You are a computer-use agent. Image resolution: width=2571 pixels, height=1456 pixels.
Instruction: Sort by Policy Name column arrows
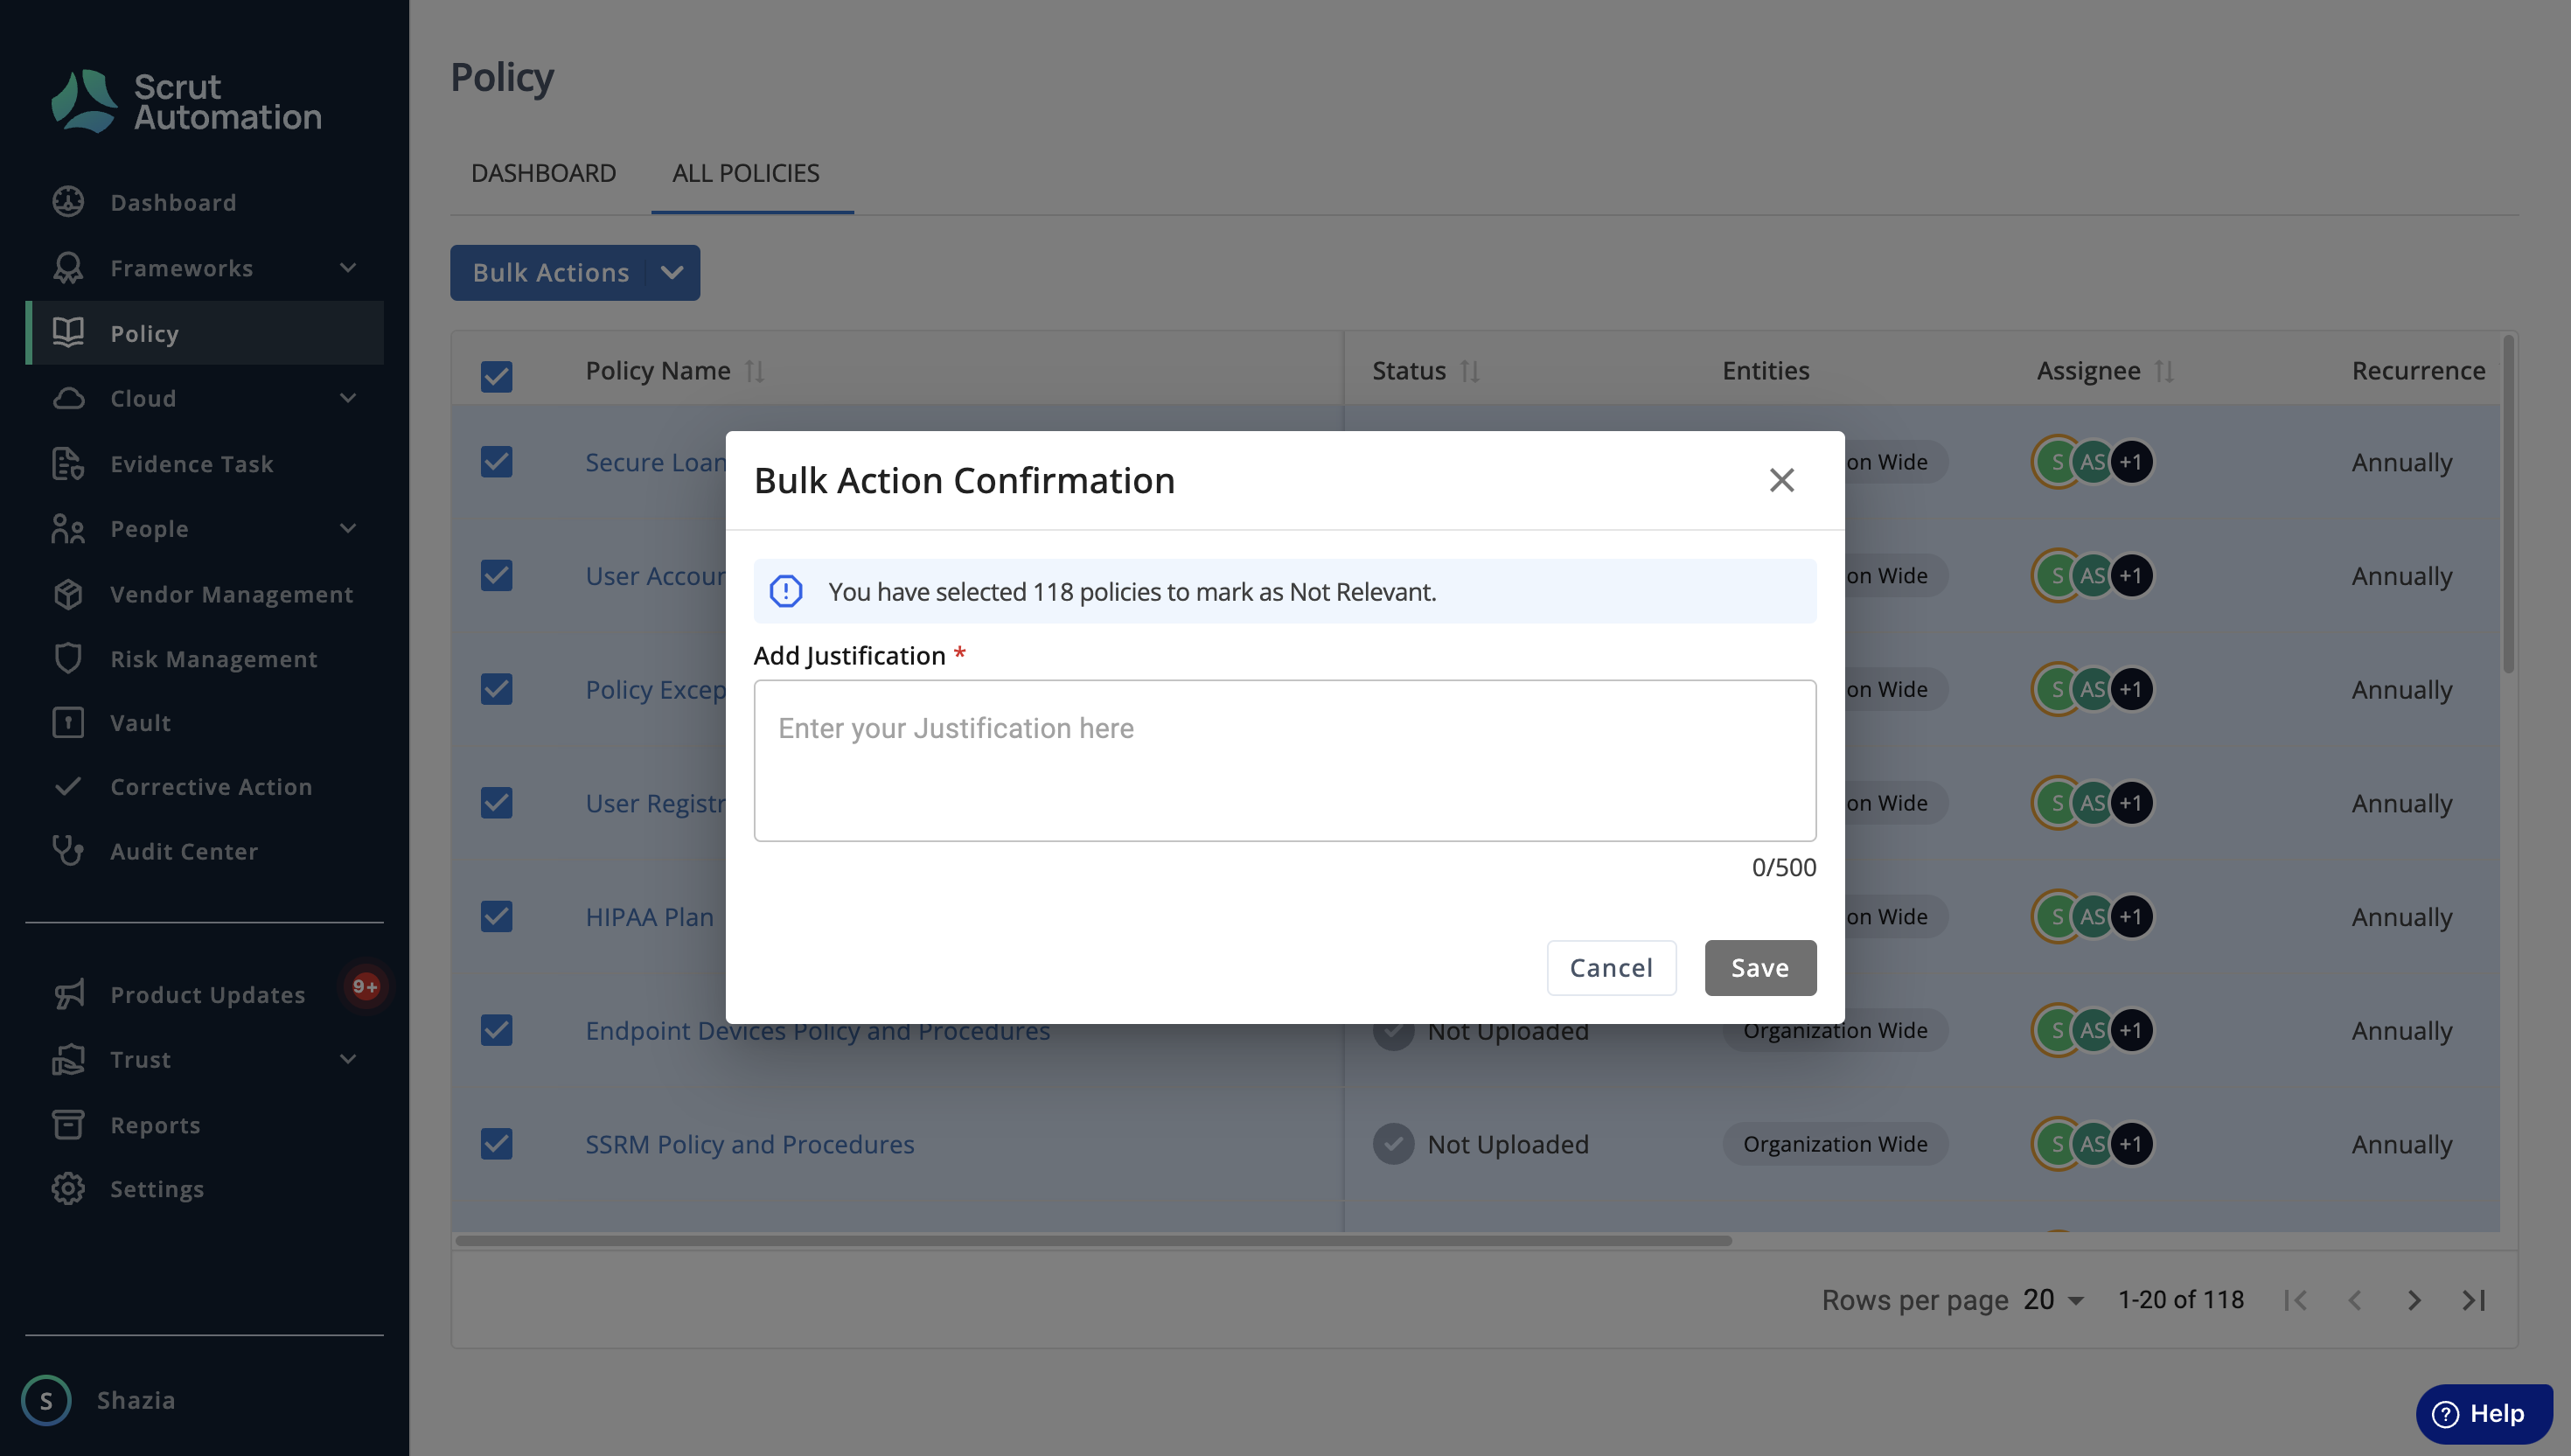pyautogui.click(x=755, y=371)
